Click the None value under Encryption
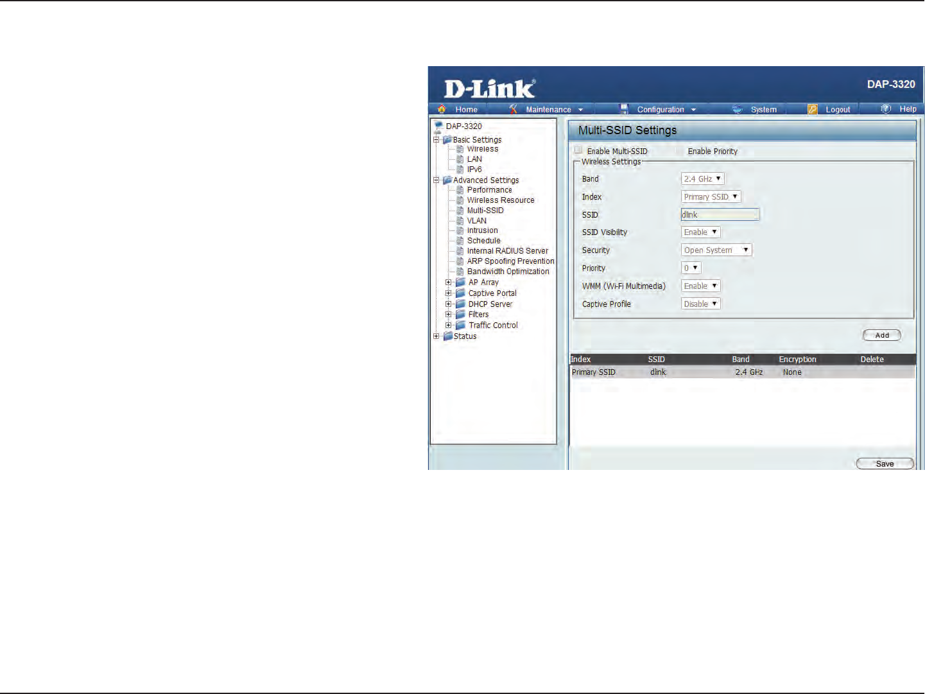925x694 pixels. coord(792,372)
